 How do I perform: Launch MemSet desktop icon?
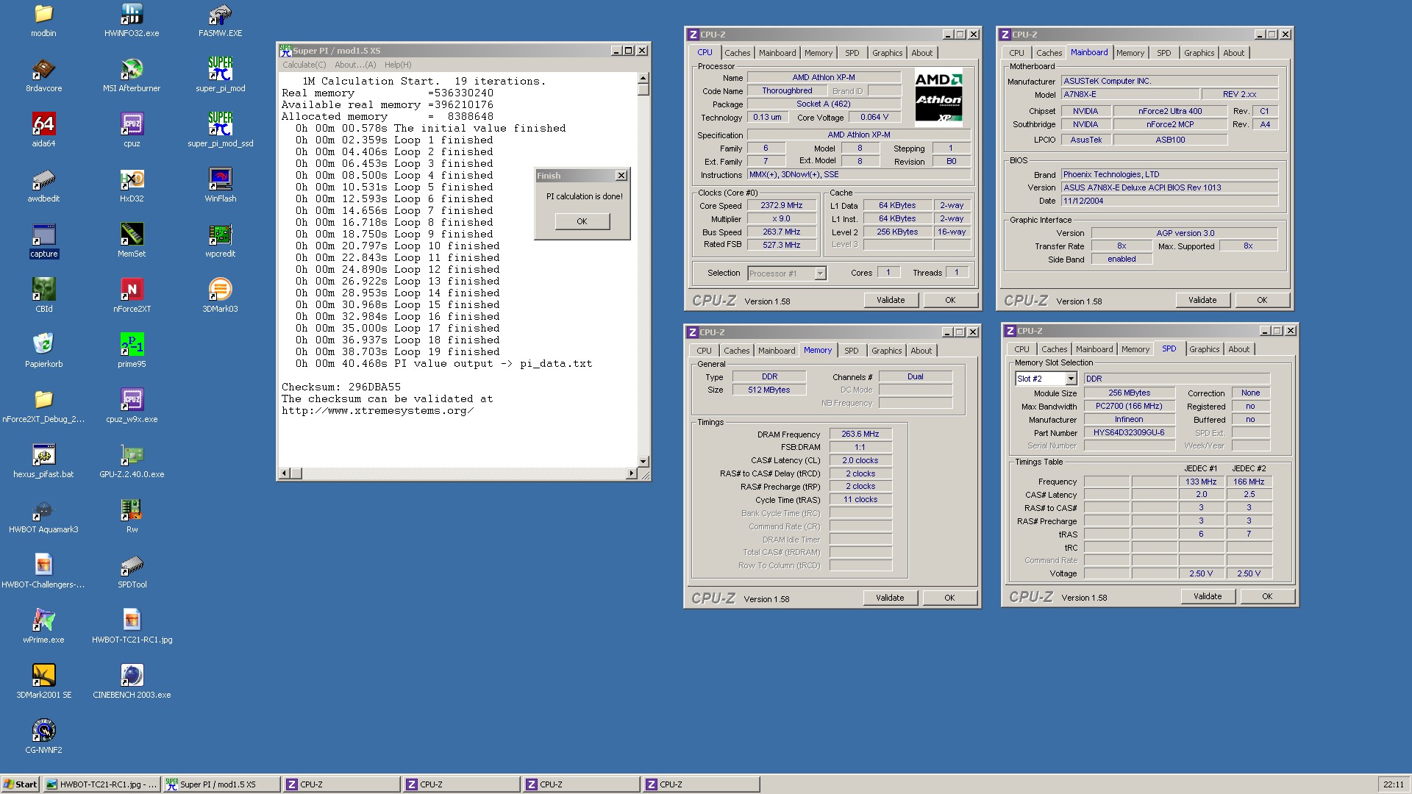(132, 240)
